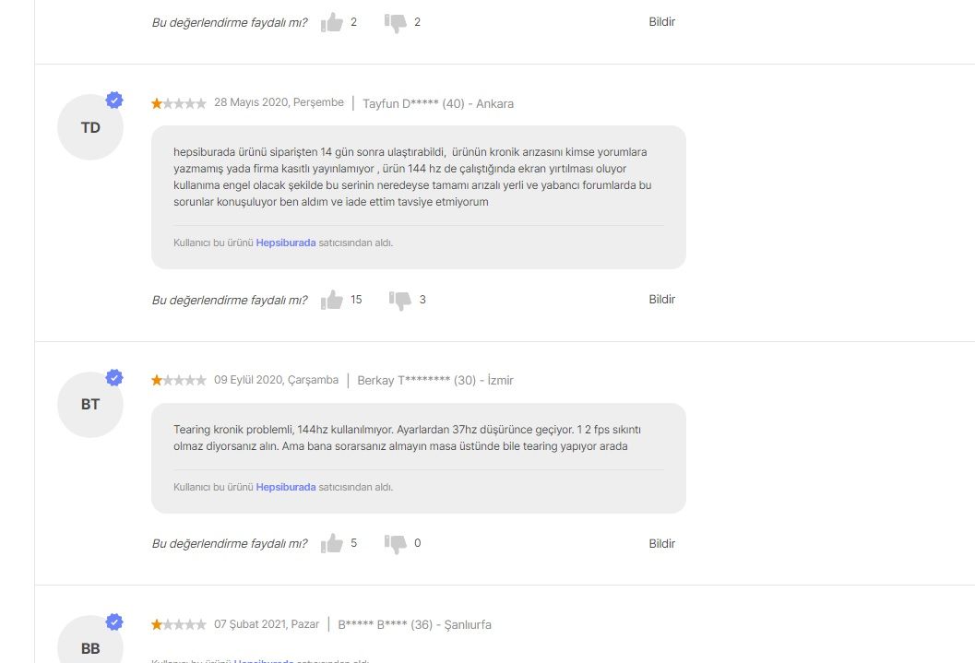Click verified badge on TD avatar
Image resolution: width=975 pixels, height=663 pixels.
pyautogui.click(x=113, y=100)
